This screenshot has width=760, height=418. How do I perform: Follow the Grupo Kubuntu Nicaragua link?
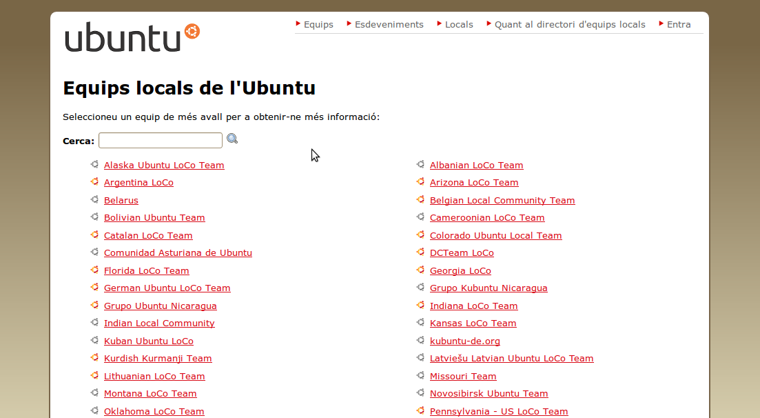click(489, 288)
